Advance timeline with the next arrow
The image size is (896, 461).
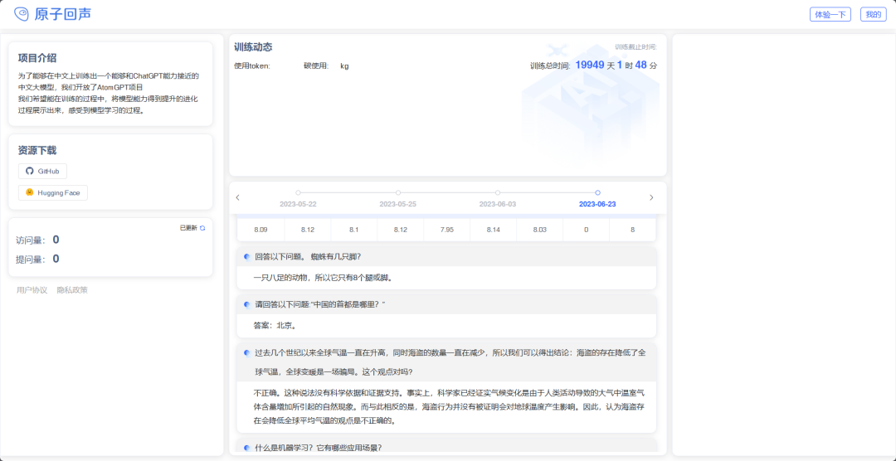click(x=651, y=197)
